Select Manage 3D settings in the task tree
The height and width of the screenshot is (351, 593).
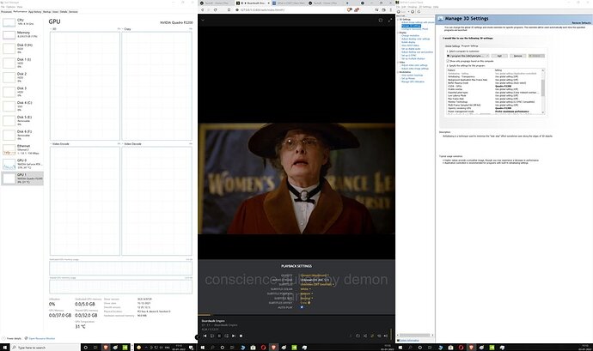tap(411, 26)
